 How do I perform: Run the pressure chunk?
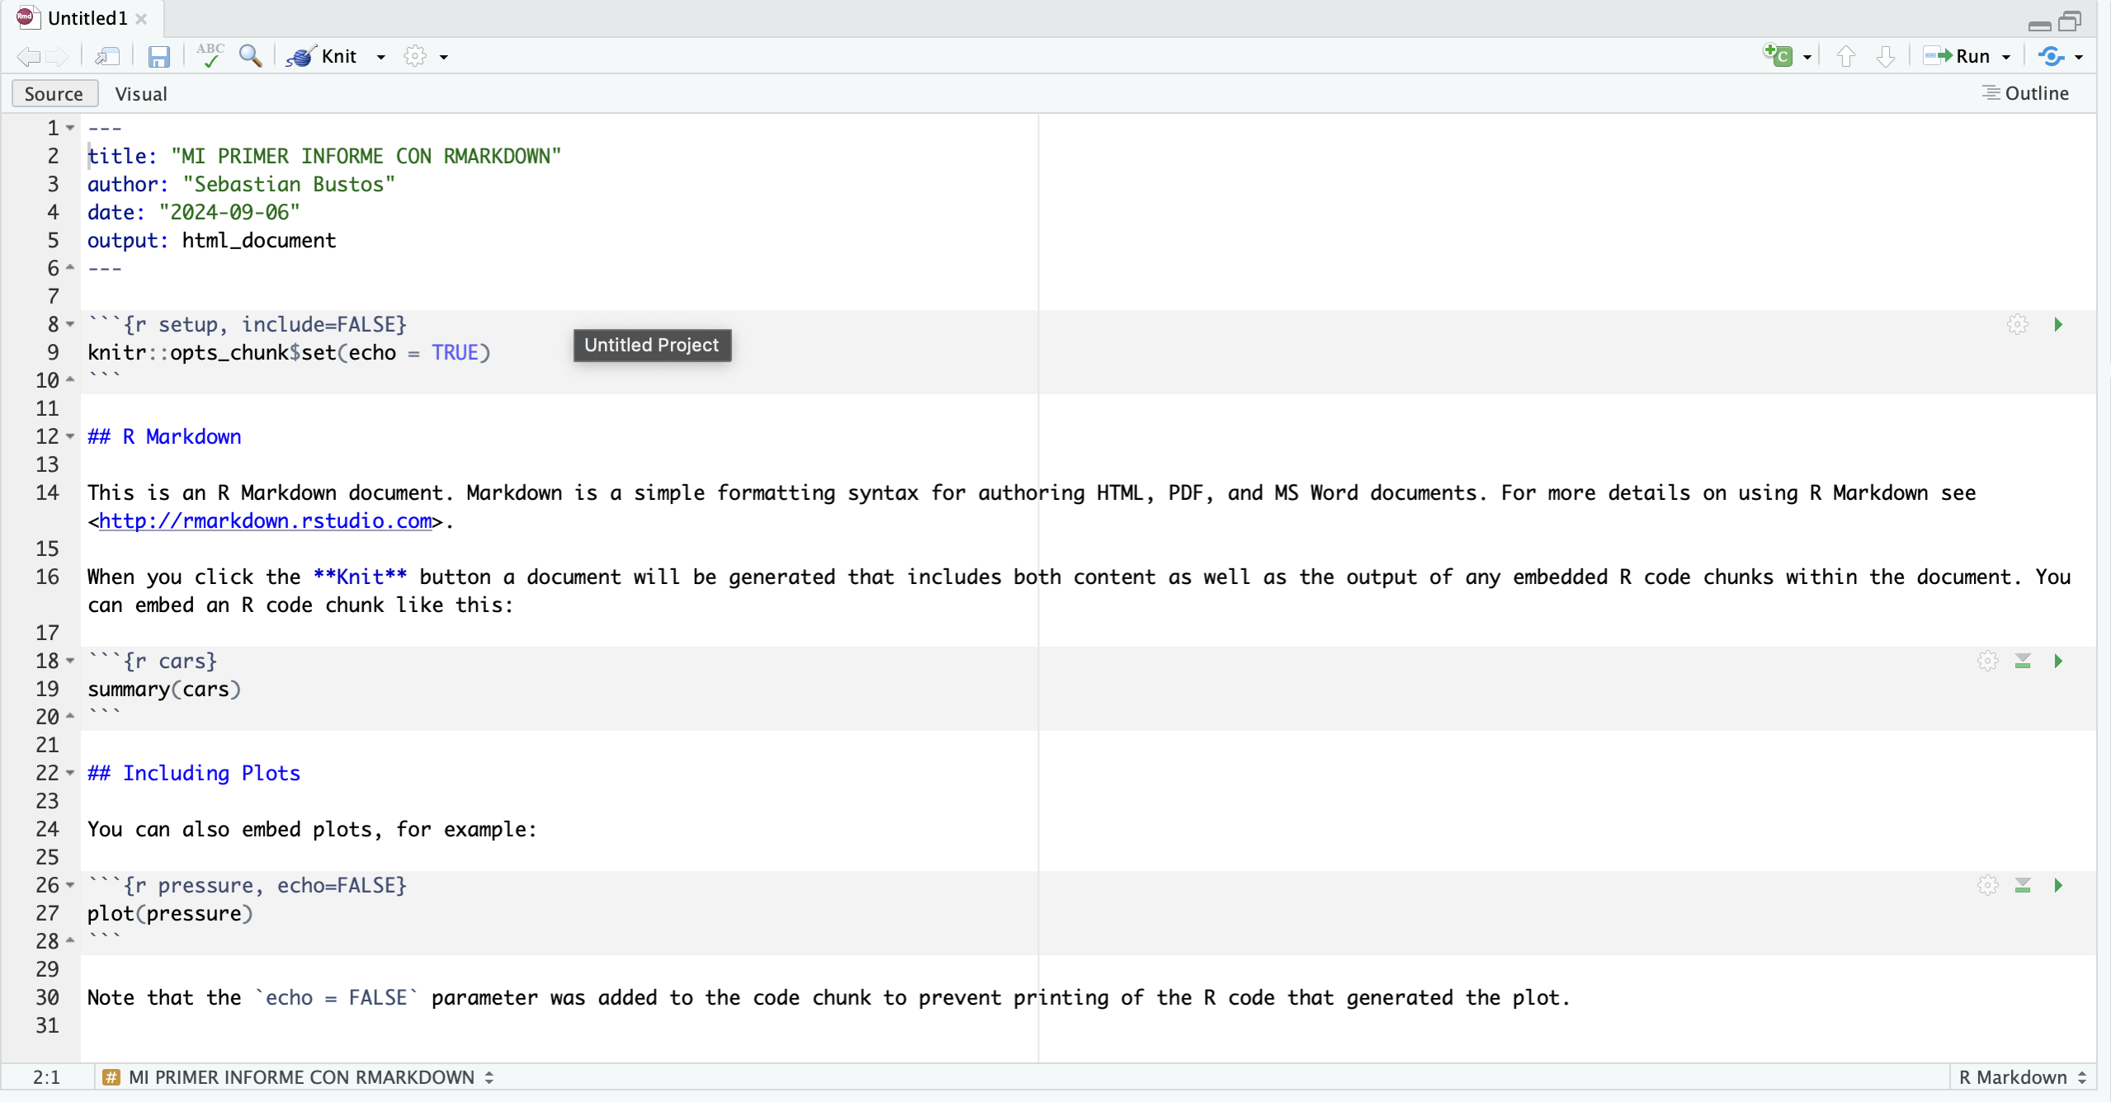point(2058,885)
